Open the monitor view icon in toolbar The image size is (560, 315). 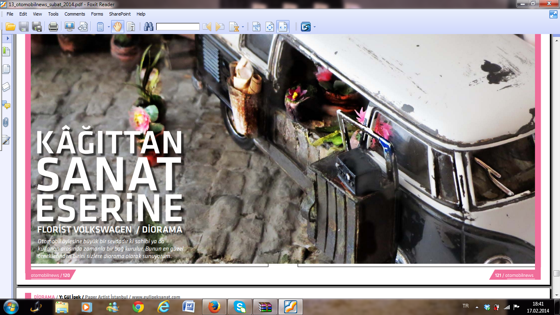(69, 27)
